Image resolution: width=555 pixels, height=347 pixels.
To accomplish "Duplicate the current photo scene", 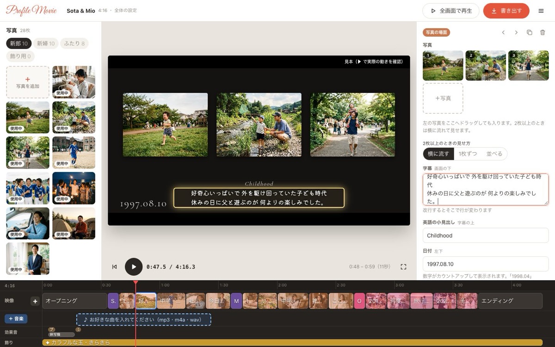I will click(x=530, y=32).
